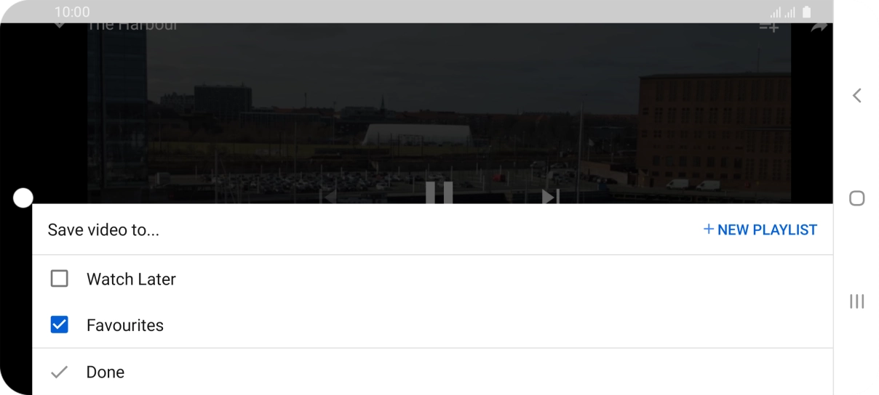Select the Watch Later playlist label

point(131,279)
